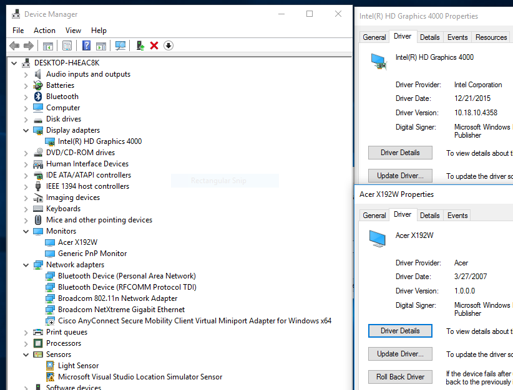Collapse the Network adapters category

pyautogui.click(x=26, y=265)
